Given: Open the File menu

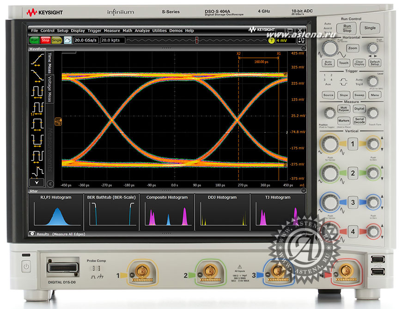Looking at the screenshot, I should point(34,31).
